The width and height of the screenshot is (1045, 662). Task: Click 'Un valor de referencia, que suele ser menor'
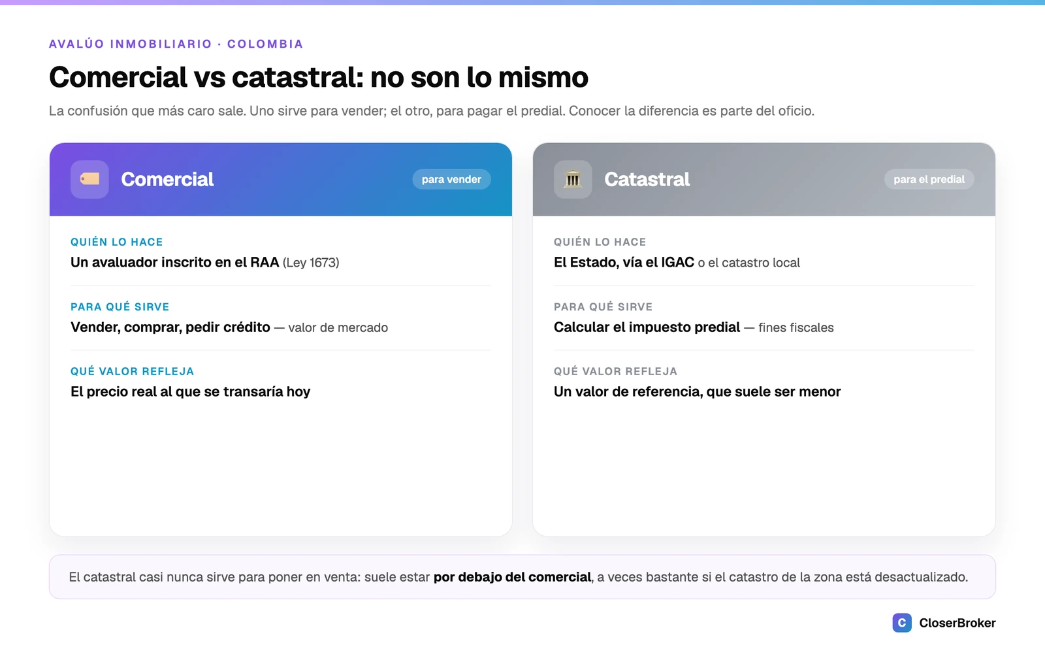point(697,391)
